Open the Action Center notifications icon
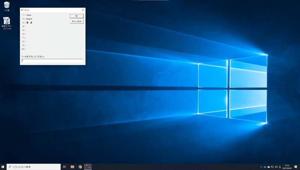 296,167
